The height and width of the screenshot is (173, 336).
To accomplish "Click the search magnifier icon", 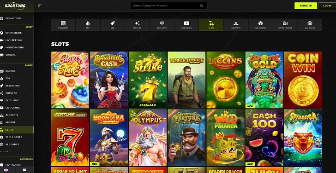I will [201, 6].
